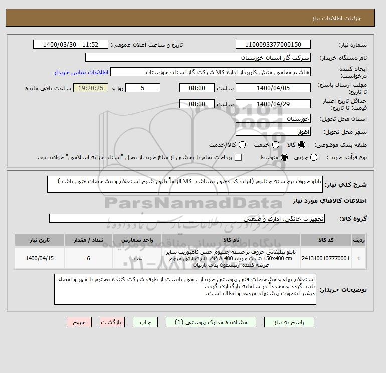Screen dimensions: 386x373
Task: Toggle the Islamic treasury payment checkbox
Action: coord(238,157)
